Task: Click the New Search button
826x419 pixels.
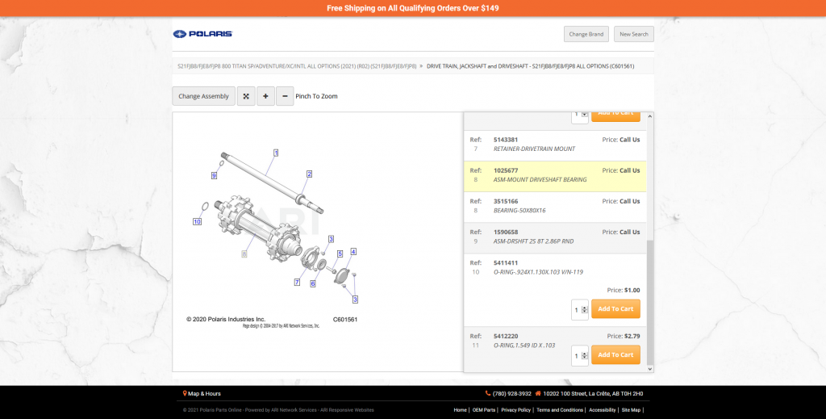Action: tap(633, 34)
